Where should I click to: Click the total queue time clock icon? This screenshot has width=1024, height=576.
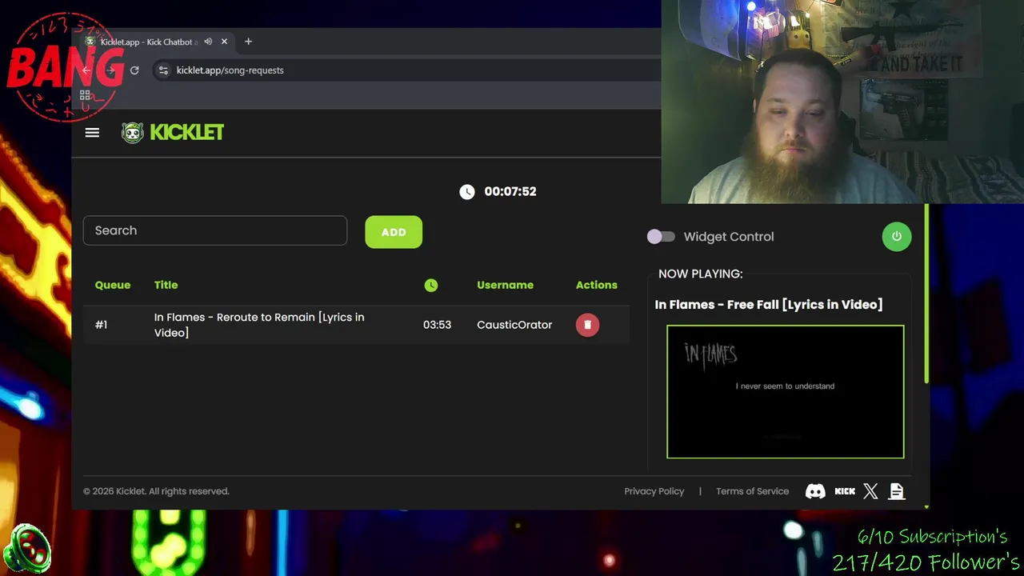click(467, 191)
